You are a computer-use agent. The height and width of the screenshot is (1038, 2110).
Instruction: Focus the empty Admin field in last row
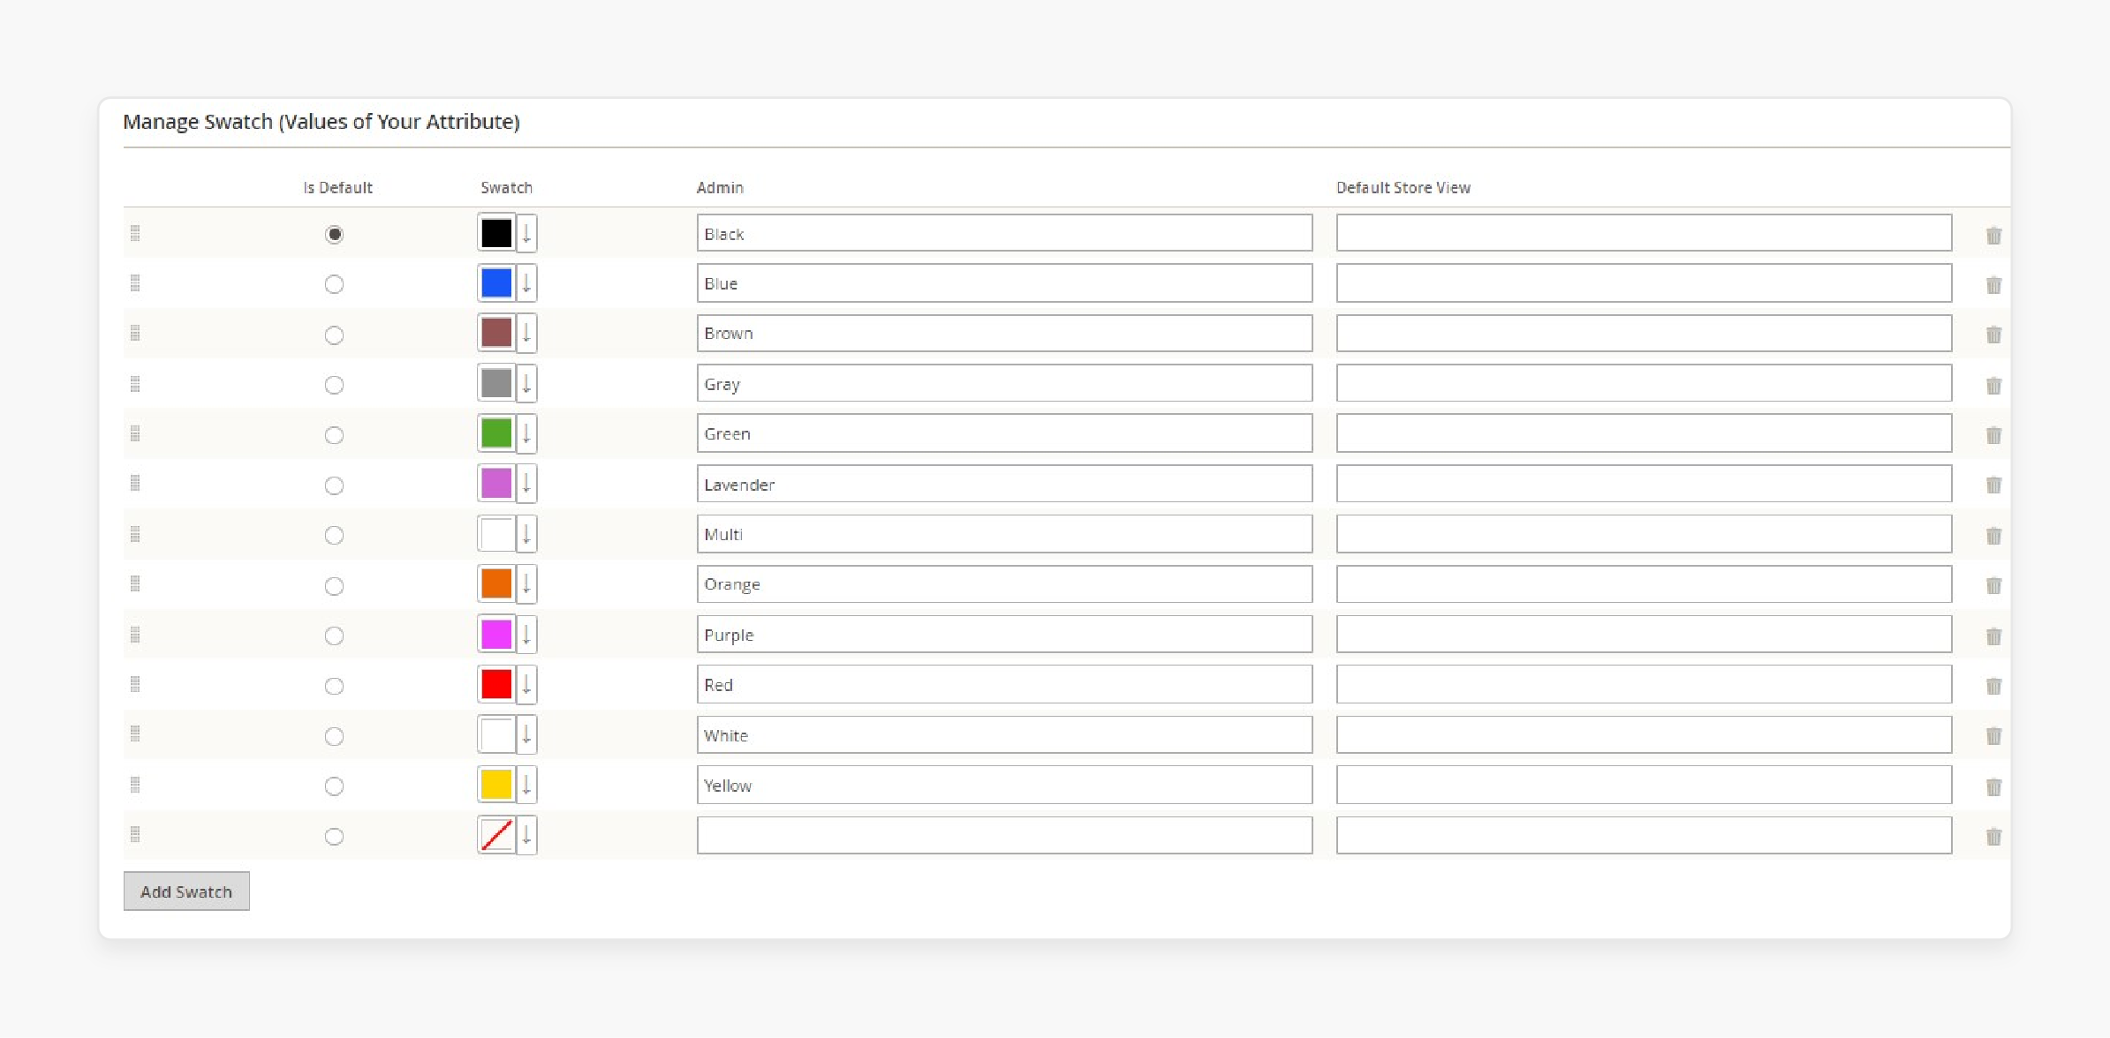click(1004, 835)
